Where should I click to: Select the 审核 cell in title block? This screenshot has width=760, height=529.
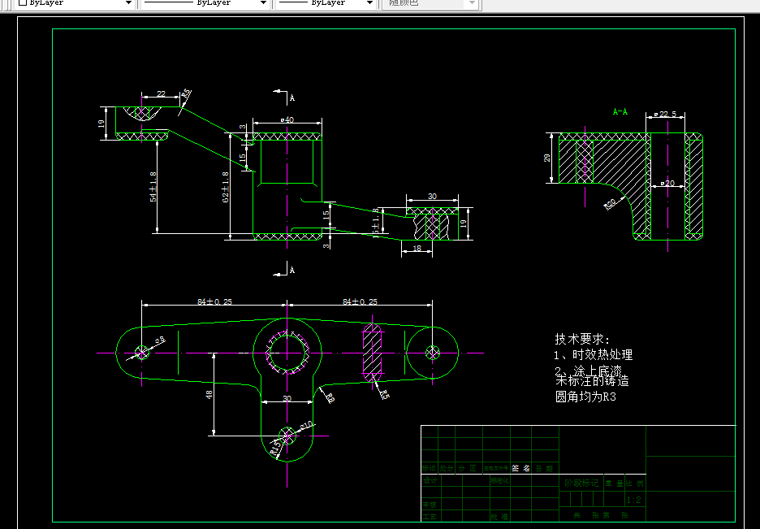(x=430, y=505)
